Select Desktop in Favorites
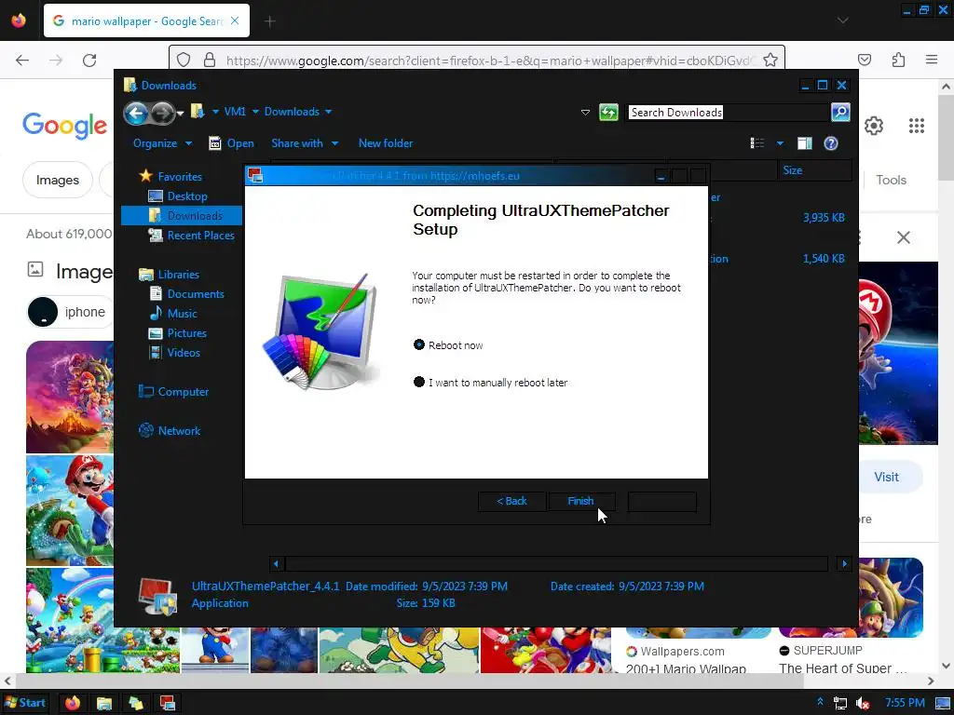The image size is (954, 715). (x=178, y=196)
